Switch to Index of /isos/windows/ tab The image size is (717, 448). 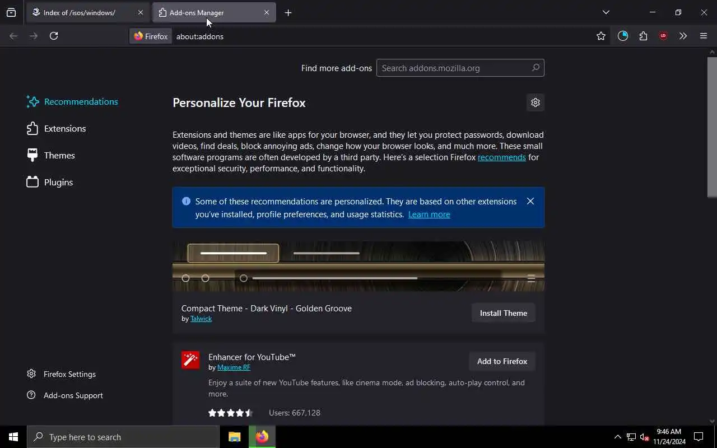(87, 12)
